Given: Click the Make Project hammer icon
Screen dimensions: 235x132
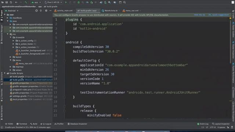Looking at the screenshot, I should (x=26, y=3).
